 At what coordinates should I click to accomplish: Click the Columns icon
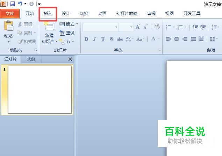tap(212, 38)
